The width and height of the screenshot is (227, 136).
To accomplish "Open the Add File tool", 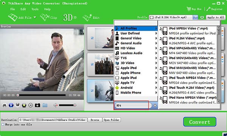I will 20,18.
